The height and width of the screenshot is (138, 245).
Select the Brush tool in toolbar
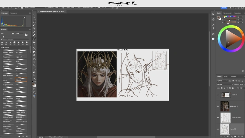(34, 39)
